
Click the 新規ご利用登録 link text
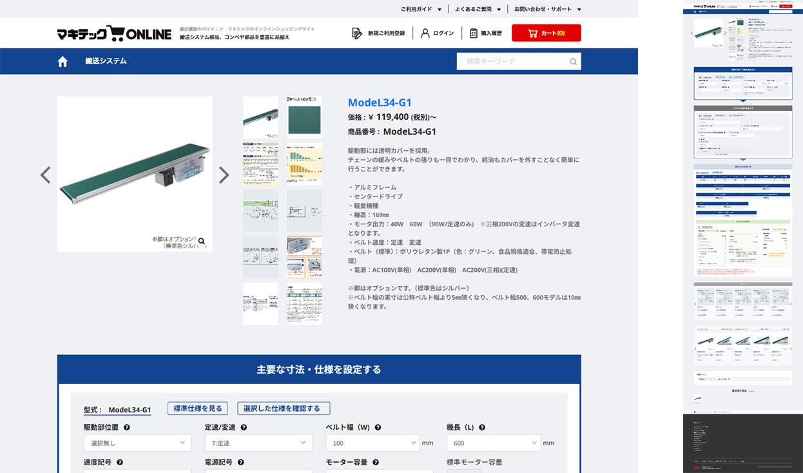click(x=387, y=33)
